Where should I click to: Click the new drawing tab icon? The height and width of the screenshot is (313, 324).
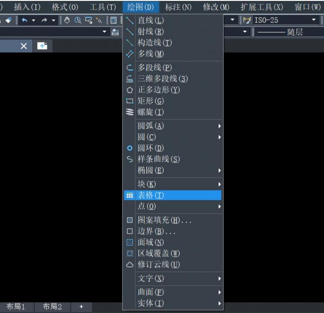[42, 46]
